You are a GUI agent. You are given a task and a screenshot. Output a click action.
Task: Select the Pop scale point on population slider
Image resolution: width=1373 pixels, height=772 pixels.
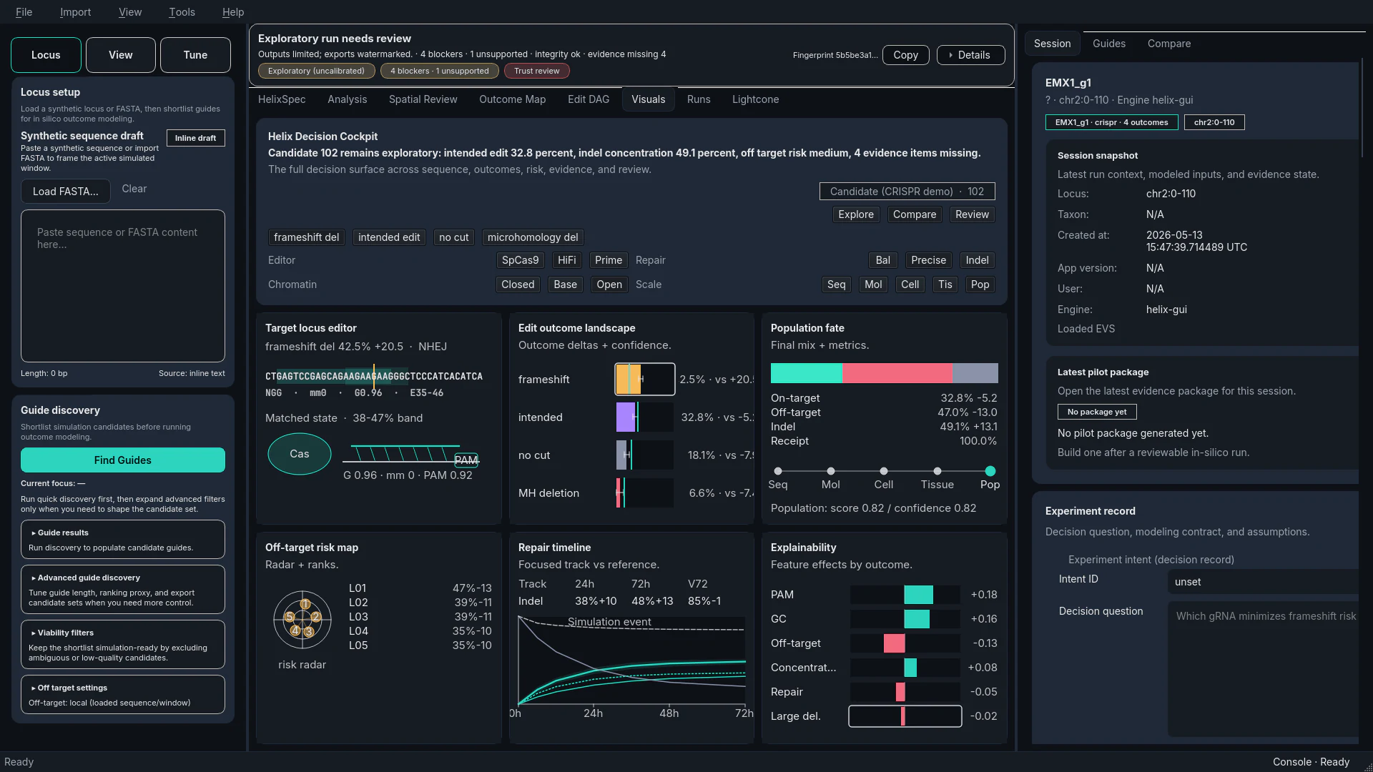tap(990, 471)
